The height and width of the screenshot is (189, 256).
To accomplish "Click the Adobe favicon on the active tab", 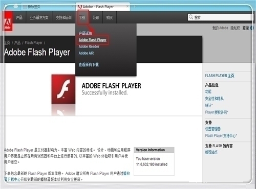I will [80, 7].
